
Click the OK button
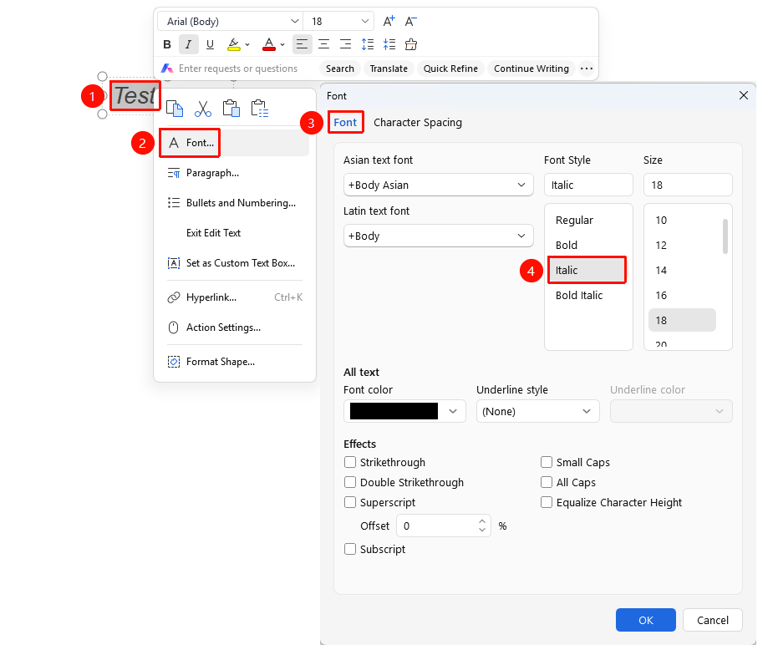point(645,620)
